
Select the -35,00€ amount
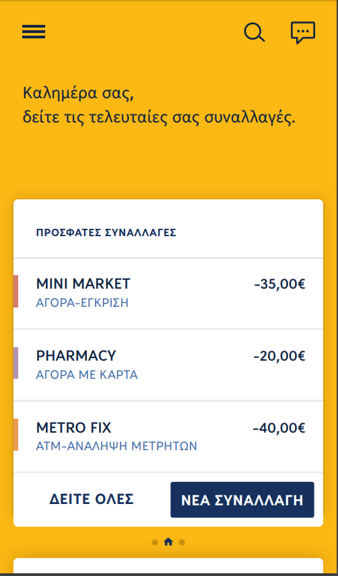279,285
